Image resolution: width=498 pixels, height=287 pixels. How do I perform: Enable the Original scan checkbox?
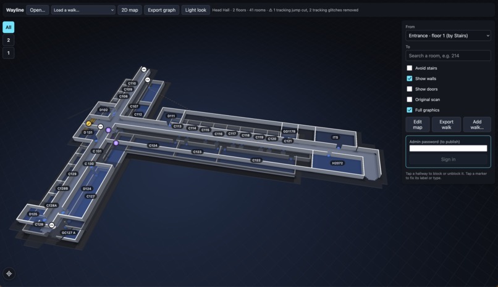pyautogui.click(x=410, y=99)
